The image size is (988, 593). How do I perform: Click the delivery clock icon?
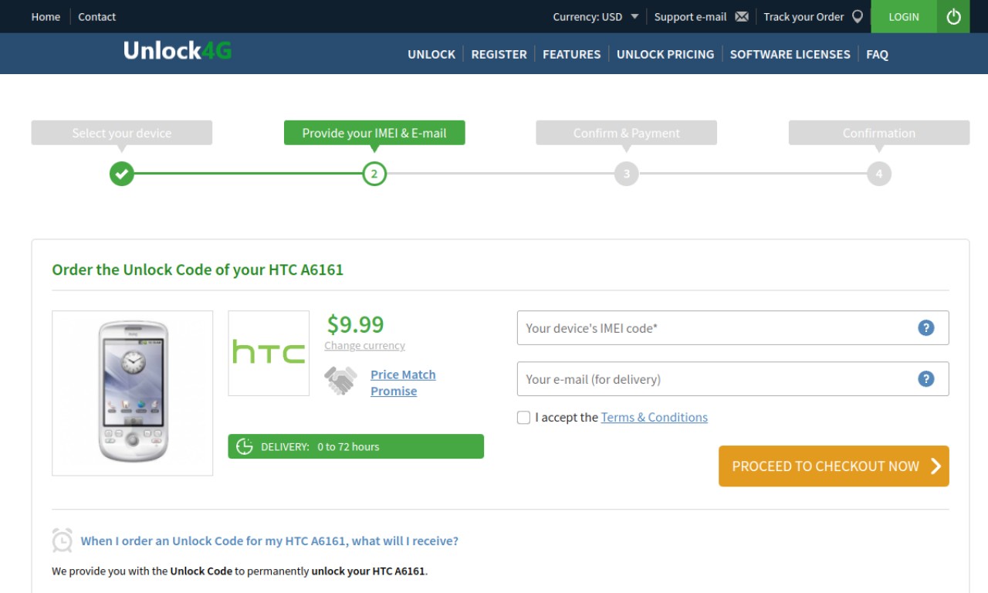pyautogui.click(x=245, y=446)
